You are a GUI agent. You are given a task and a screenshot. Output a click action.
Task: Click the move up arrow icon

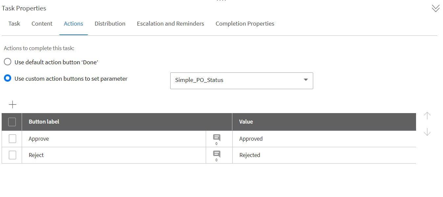pos(427,116)
